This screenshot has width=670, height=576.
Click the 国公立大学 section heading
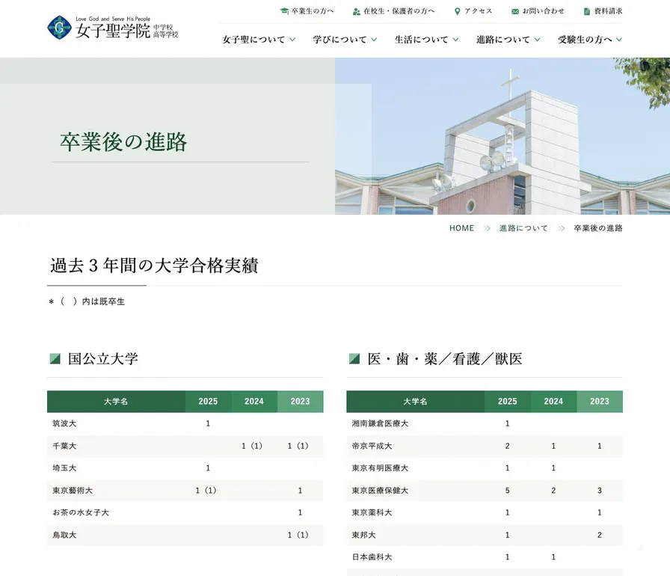coord(103,358)
